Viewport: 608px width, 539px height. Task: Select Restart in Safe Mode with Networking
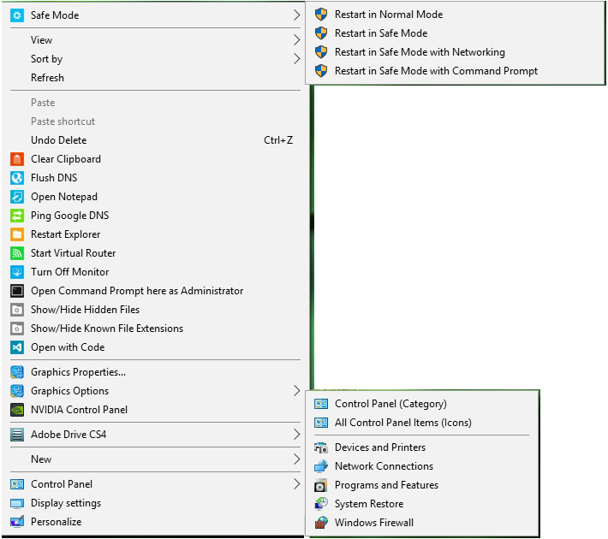[419, 52]
